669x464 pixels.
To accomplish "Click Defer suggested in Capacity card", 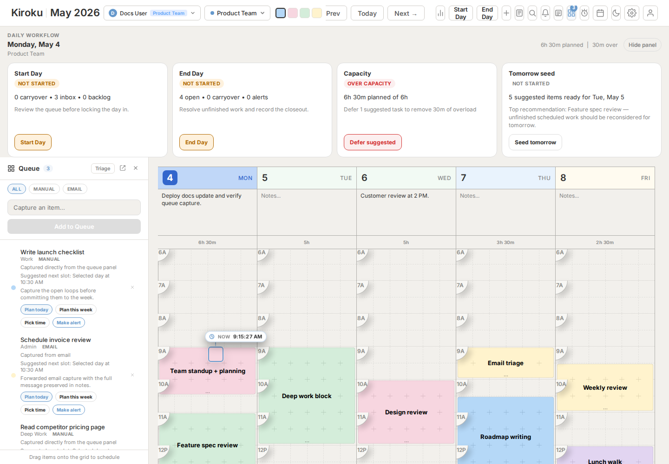I will pyautogui.click(x=373, y=142).
